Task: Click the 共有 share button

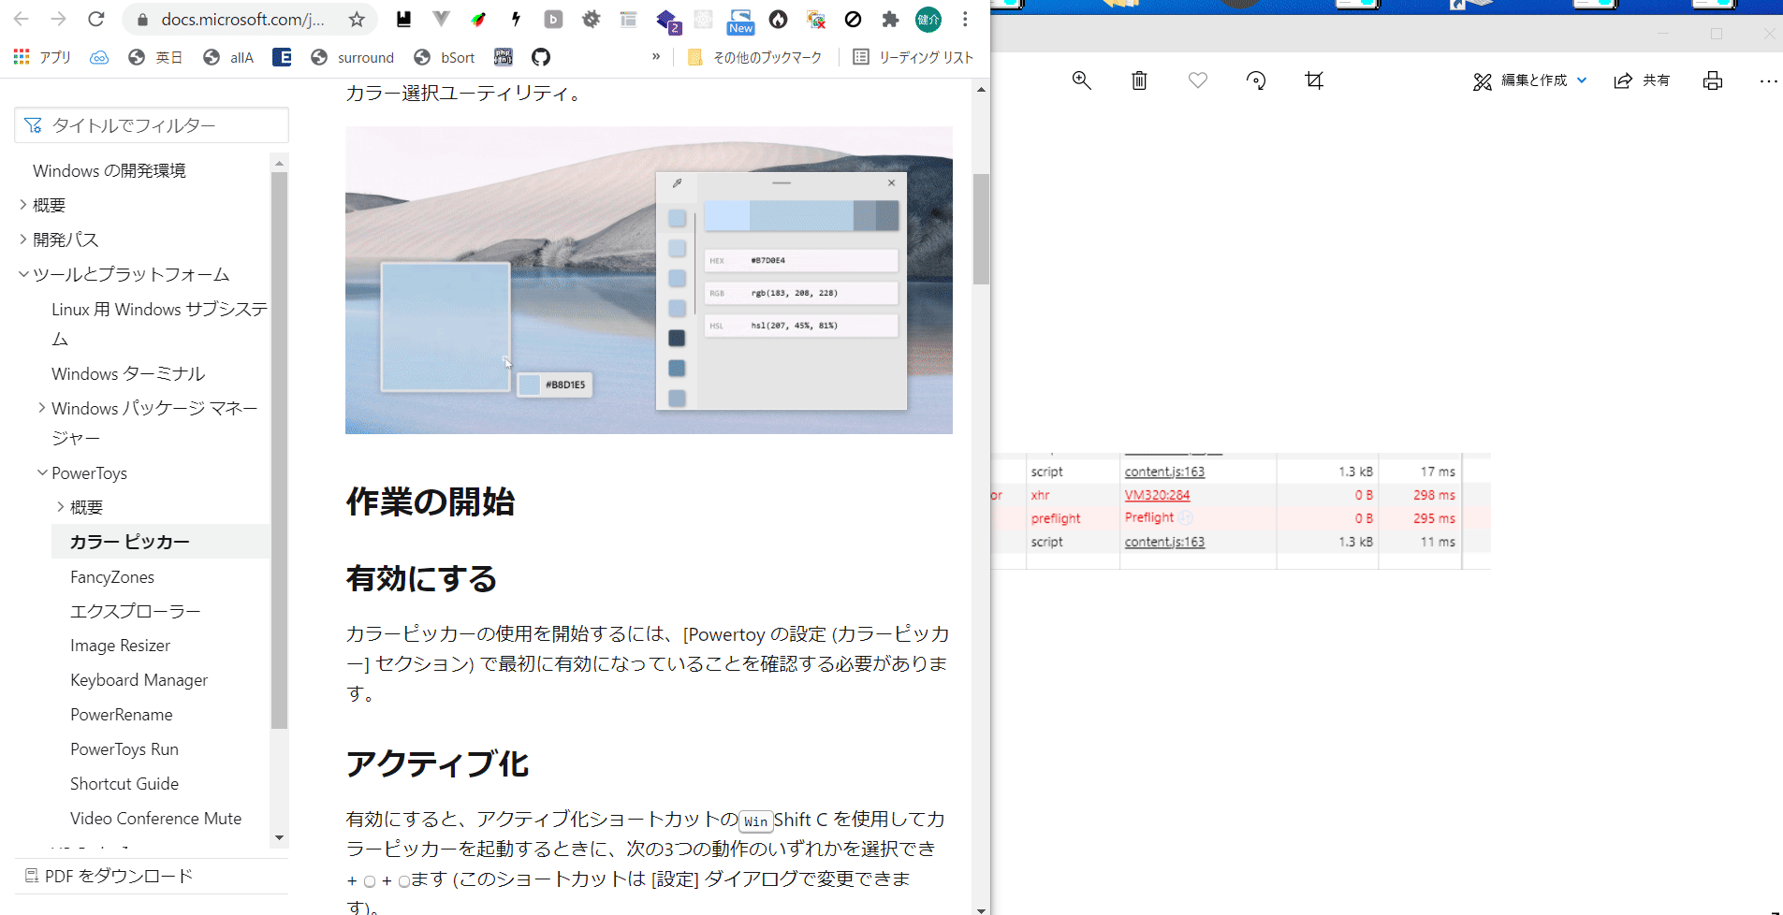Action: tap(1643, 80)
